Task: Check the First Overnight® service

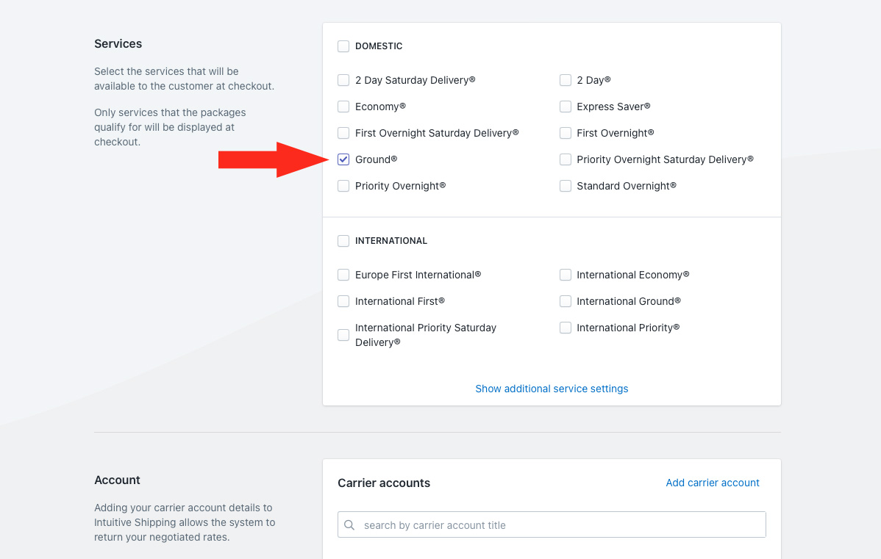Action: pyautogui.click(x=566, y=133)
